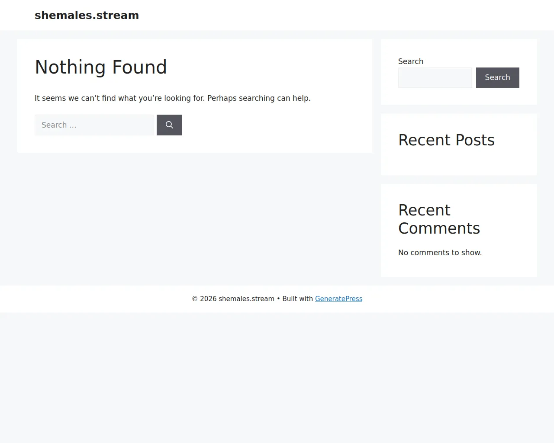The image size is (554, 443).
Task: Select the 'Nothing Found' heading
Action: 101,67
